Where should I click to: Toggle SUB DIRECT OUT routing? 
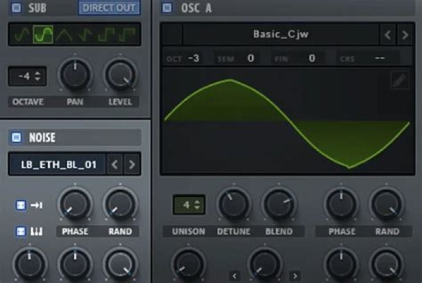pyautogui.click(x=109, y=8)
